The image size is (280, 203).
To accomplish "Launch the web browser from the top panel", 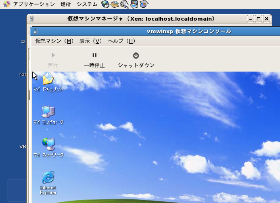I will (105, 4).
